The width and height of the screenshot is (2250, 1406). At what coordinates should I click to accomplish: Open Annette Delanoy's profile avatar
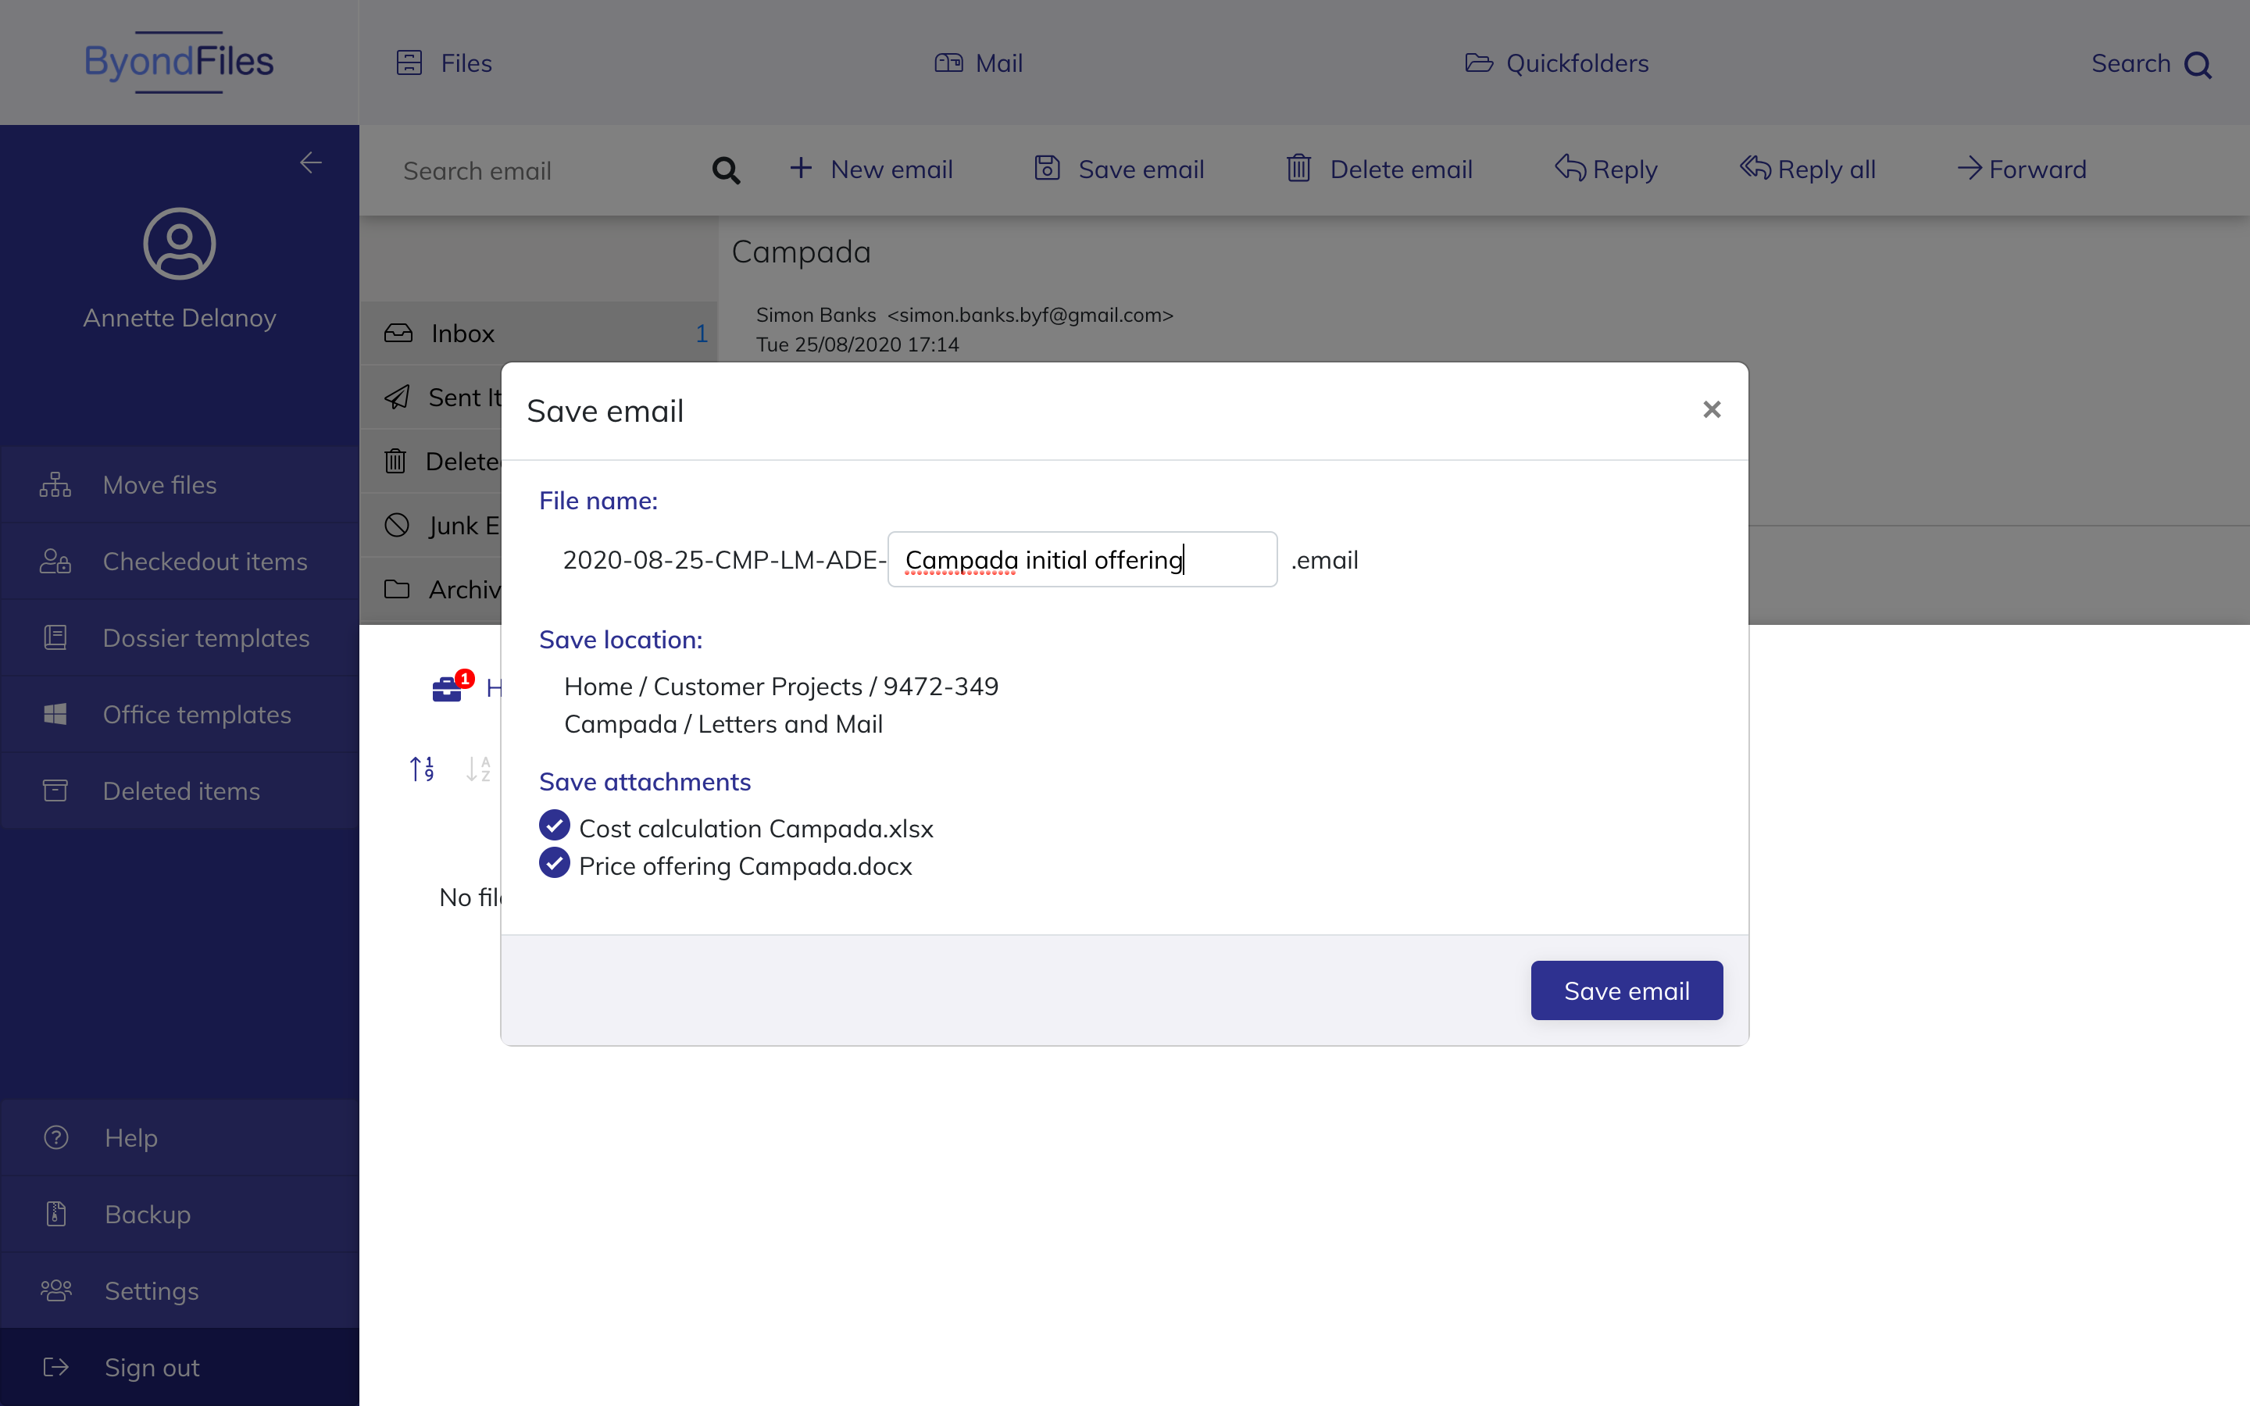click(180, 244)
